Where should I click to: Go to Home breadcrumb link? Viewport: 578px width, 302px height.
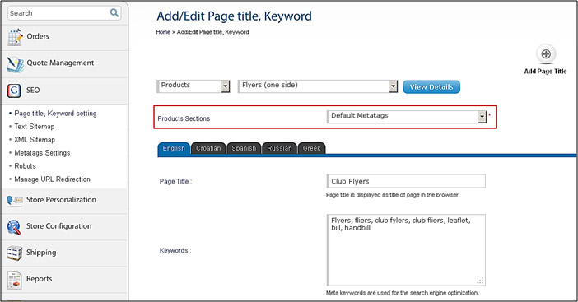(x=163, y=32)
